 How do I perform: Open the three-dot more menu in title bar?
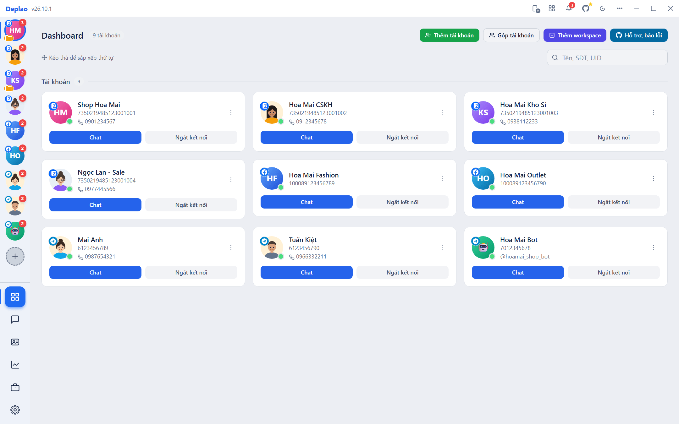coord(620,8)
